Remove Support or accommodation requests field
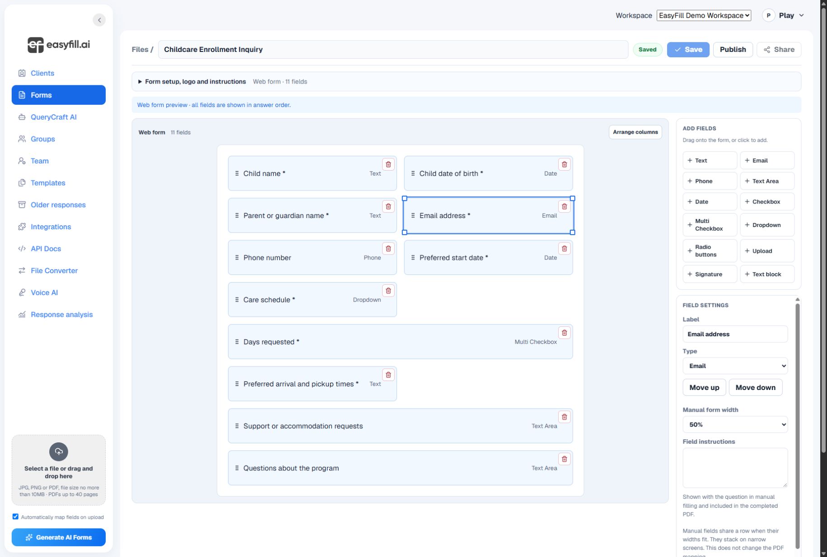 (x=564, y=417)
